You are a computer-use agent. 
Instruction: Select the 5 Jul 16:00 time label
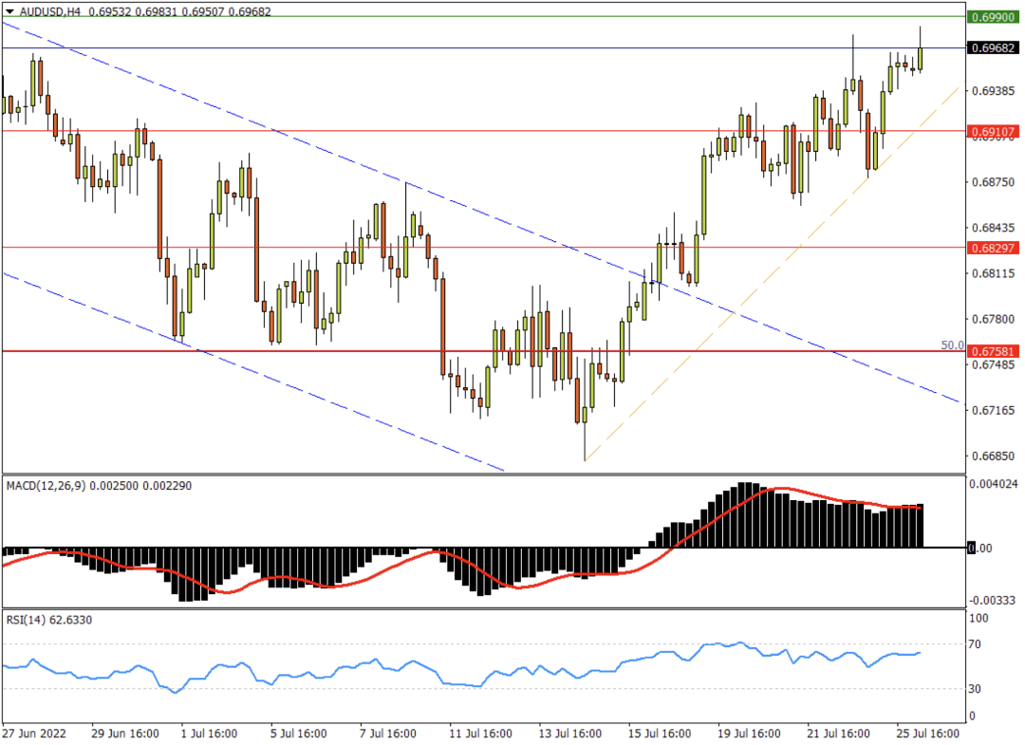click(x=299, y=733)
